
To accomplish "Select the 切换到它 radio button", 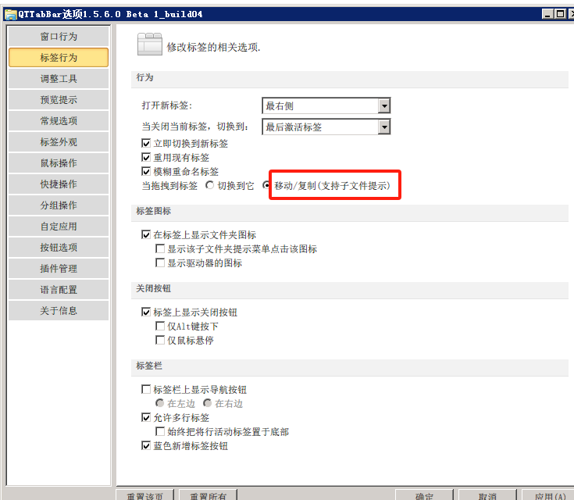I will 209,185.
